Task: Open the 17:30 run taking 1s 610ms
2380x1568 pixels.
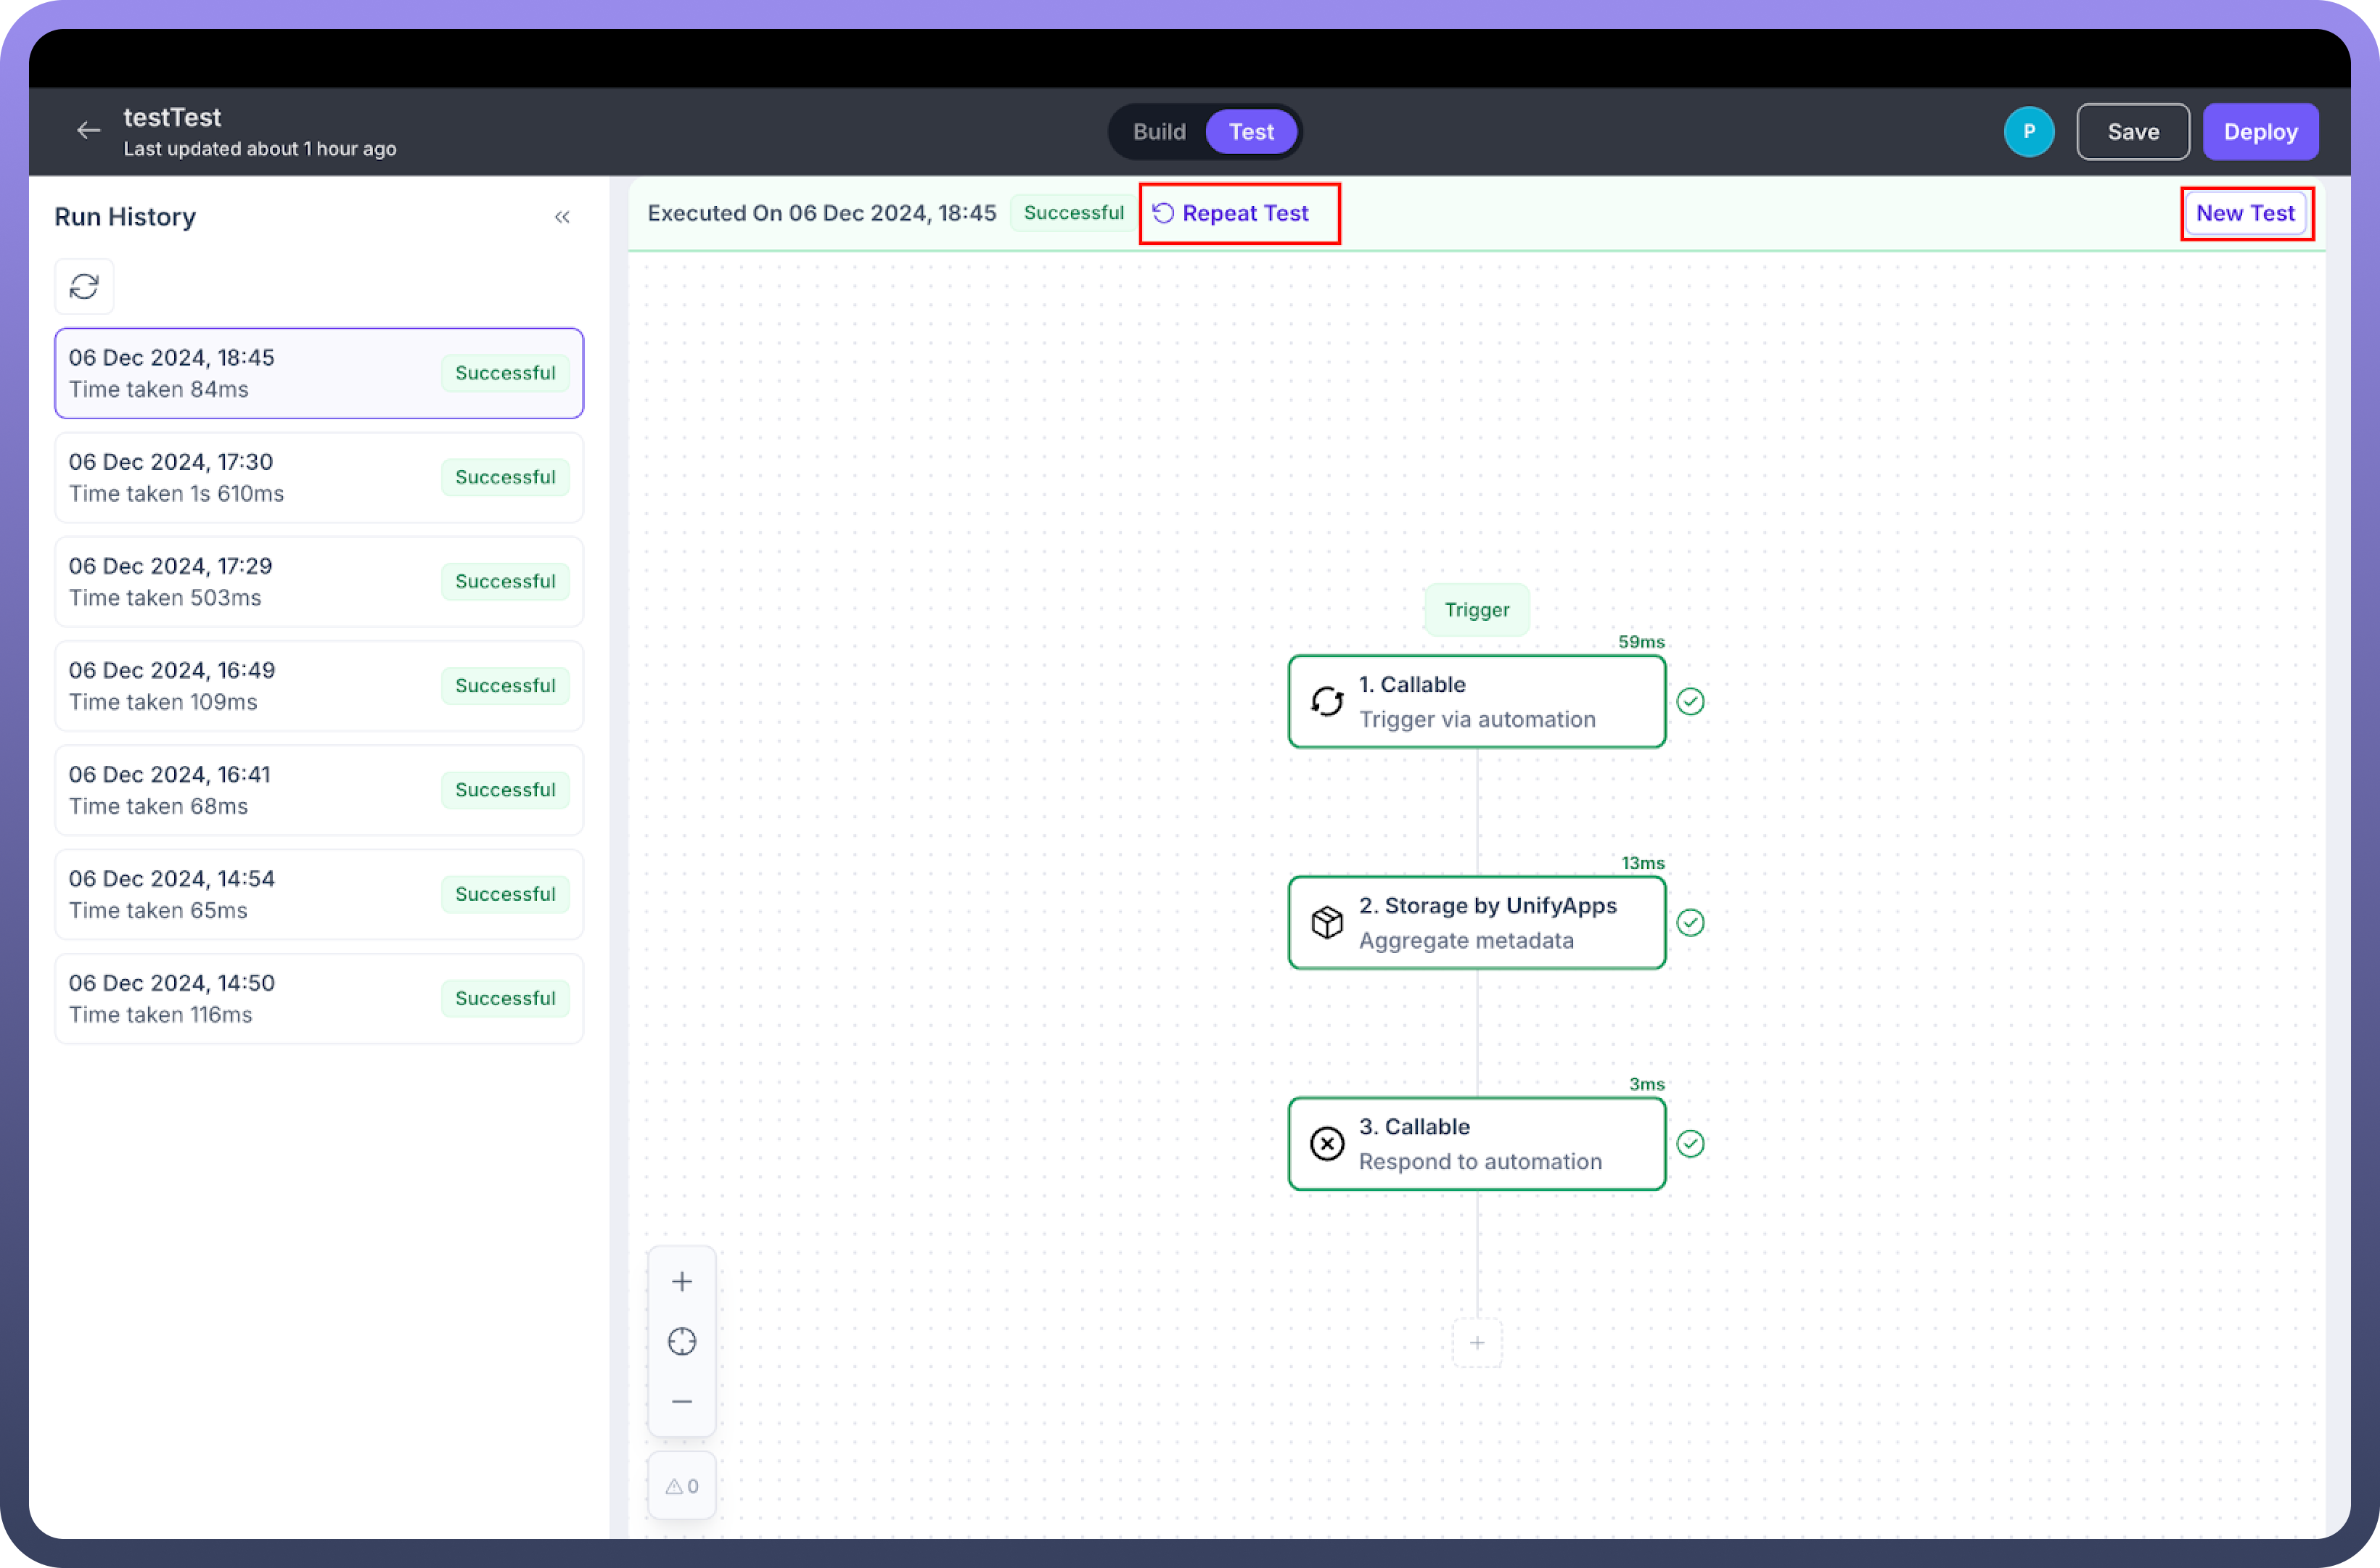Action: click(x=318, y=478)
